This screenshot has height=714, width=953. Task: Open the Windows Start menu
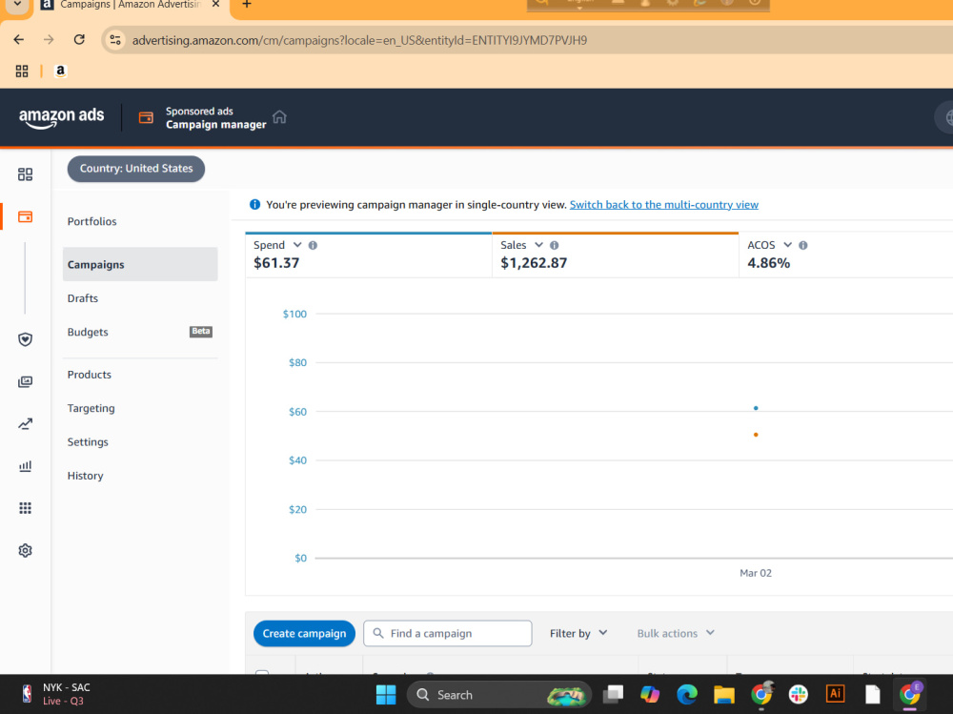coord(386,695)
